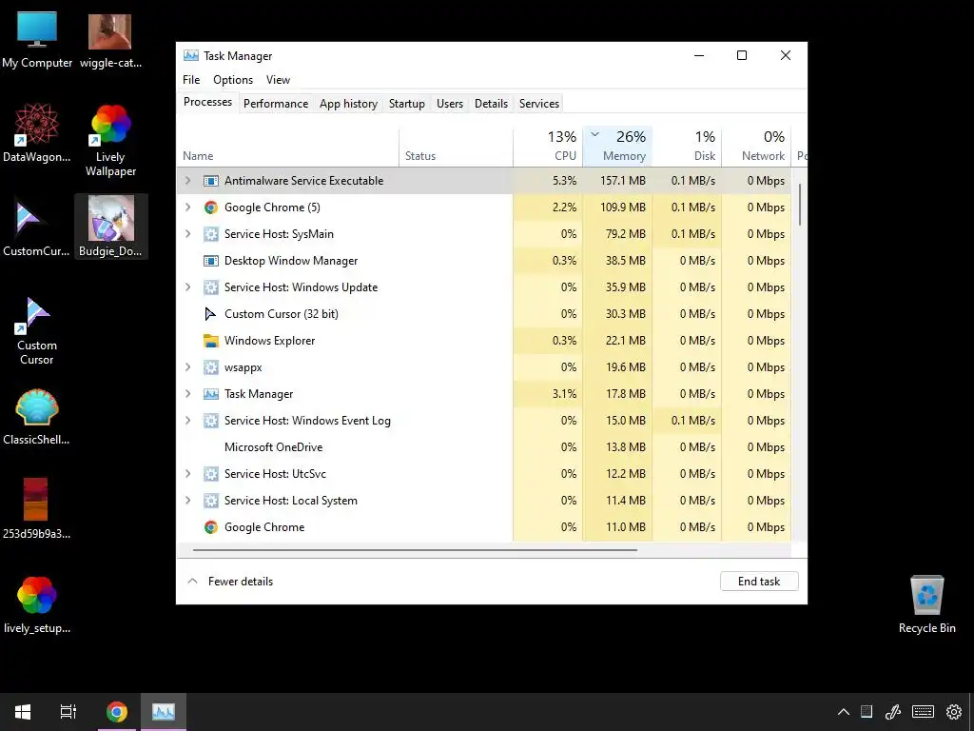The image size is (974, 731).
Task: Open the settings gear in the tray
Action: (954, 712)
